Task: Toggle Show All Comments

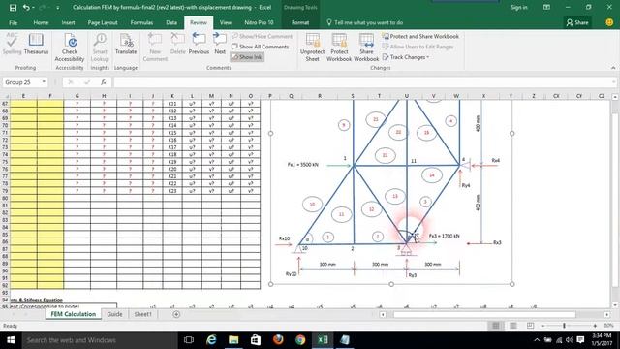Action: pyautogui.click(x=261, y=47)
